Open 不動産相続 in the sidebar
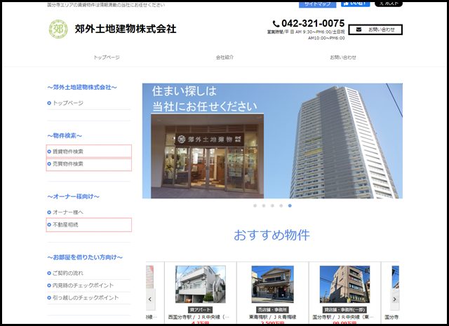449x326 pixels. pos(89,224)
